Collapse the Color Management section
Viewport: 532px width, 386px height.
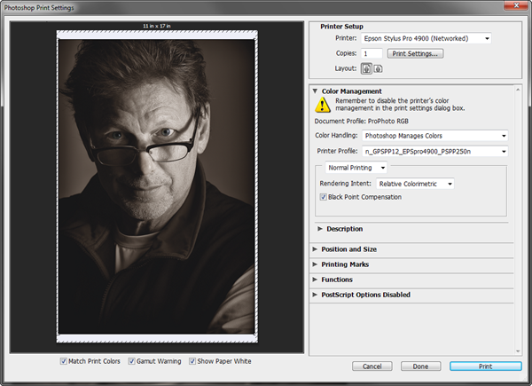[x=315, y=91]
